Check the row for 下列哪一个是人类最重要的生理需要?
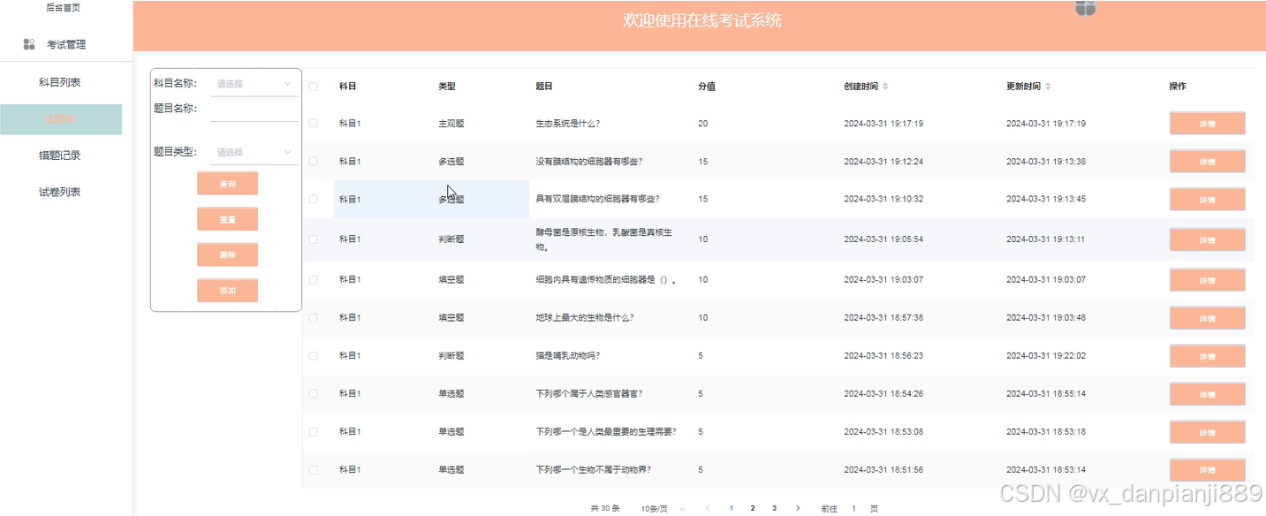Image resolution: width=1266 pixels, height=516 pixels. (x=314, y=432)
